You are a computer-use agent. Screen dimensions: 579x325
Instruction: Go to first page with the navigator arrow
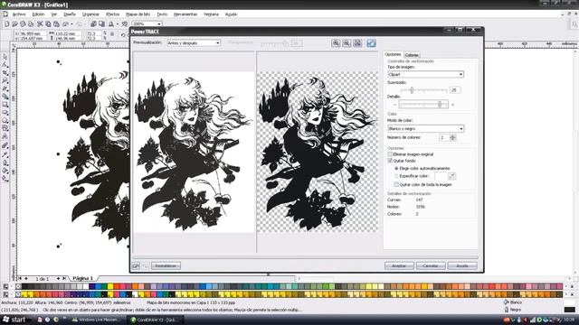(20, 279)
